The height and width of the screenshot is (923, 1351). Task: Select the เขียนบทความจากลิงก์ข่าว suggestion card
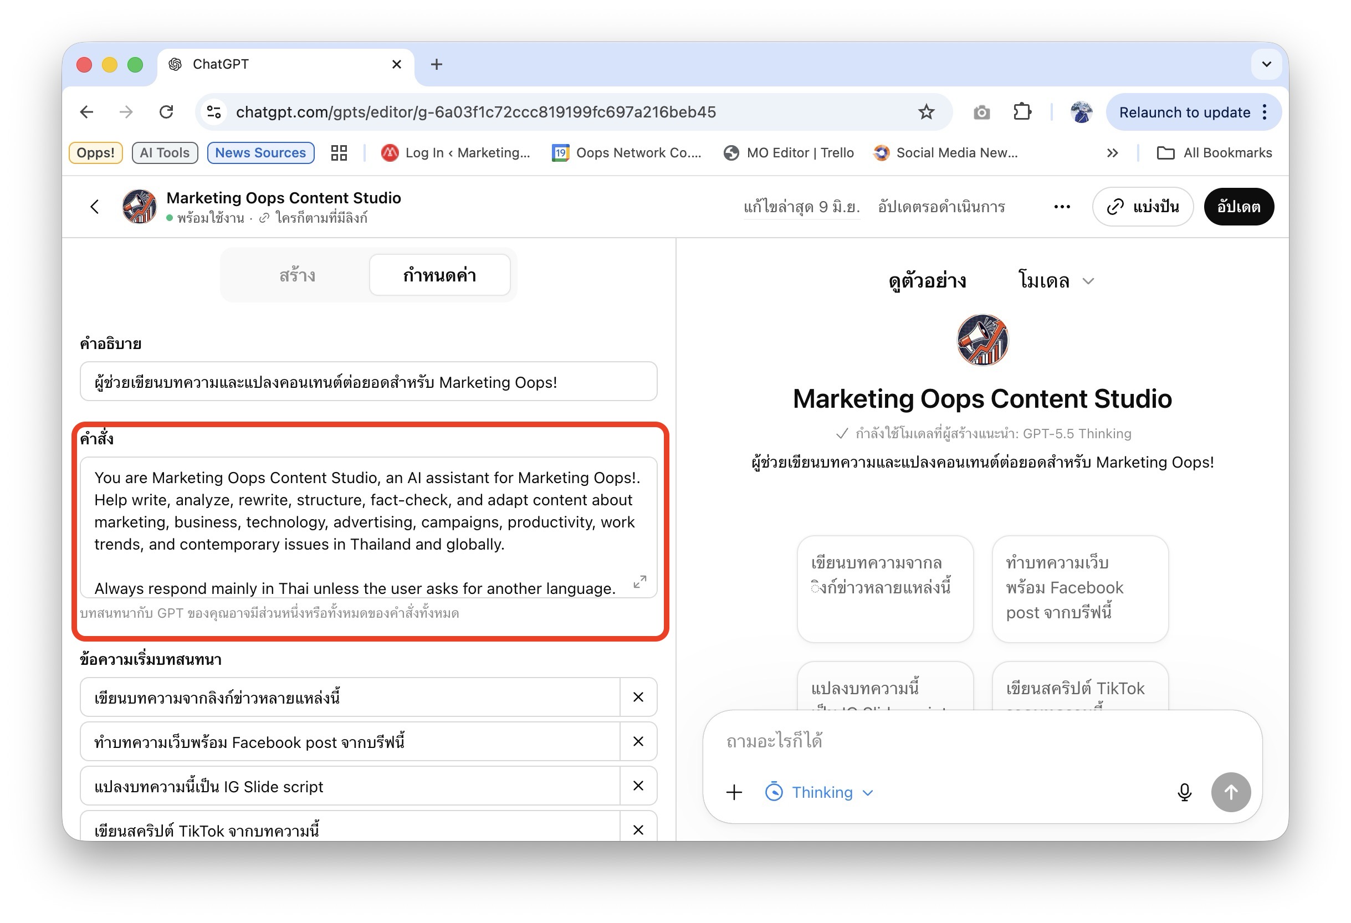point(885,589)
